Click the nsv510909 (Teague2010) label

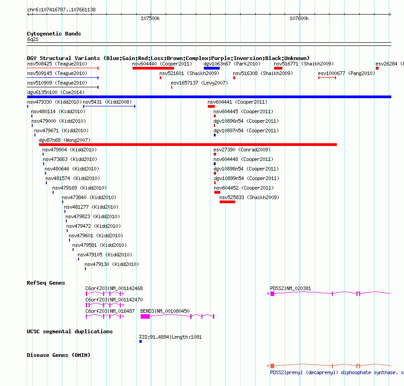pos(57,83)
